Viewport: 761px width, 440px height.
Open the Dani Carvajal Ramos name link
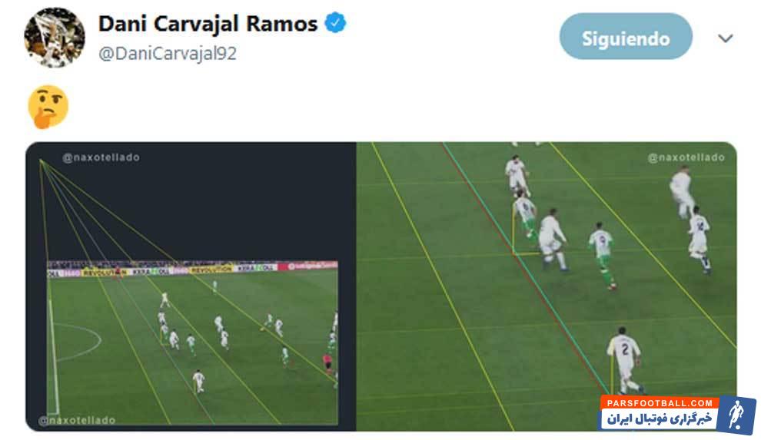tap(208, 24)
